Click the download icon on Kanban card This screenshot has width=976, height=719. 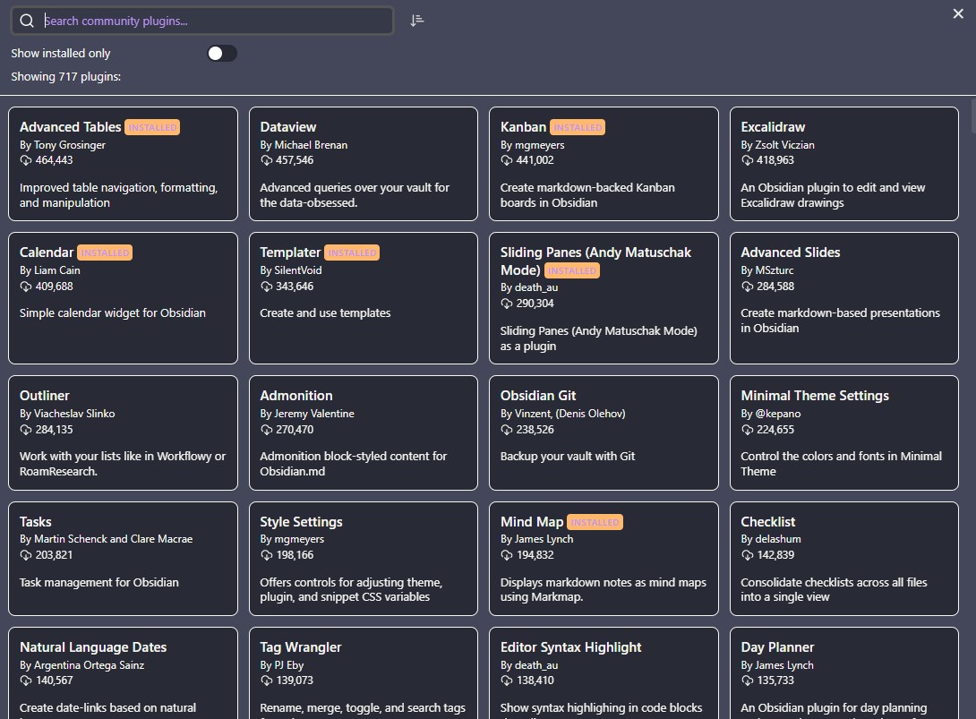coord(507,160)
